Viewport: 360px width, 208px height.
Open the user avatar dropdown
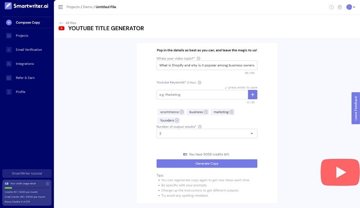(351, 7)
